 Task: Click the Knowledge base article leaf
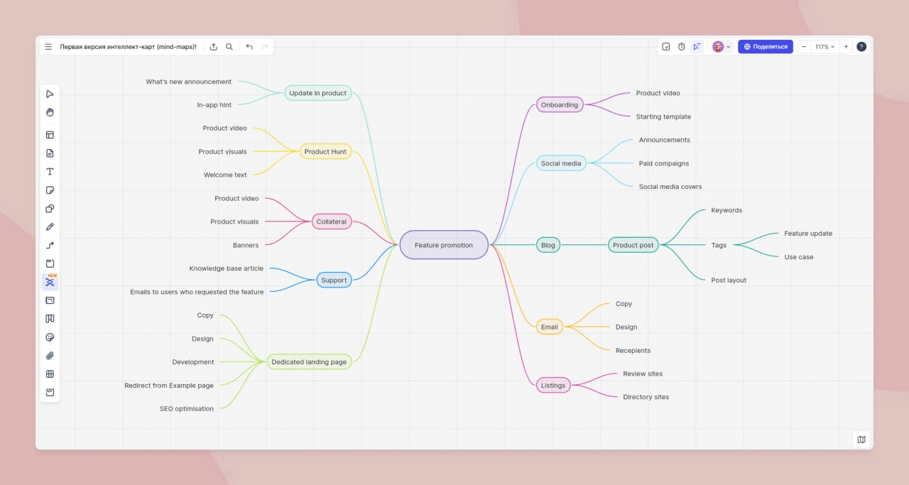coord(227,268)
